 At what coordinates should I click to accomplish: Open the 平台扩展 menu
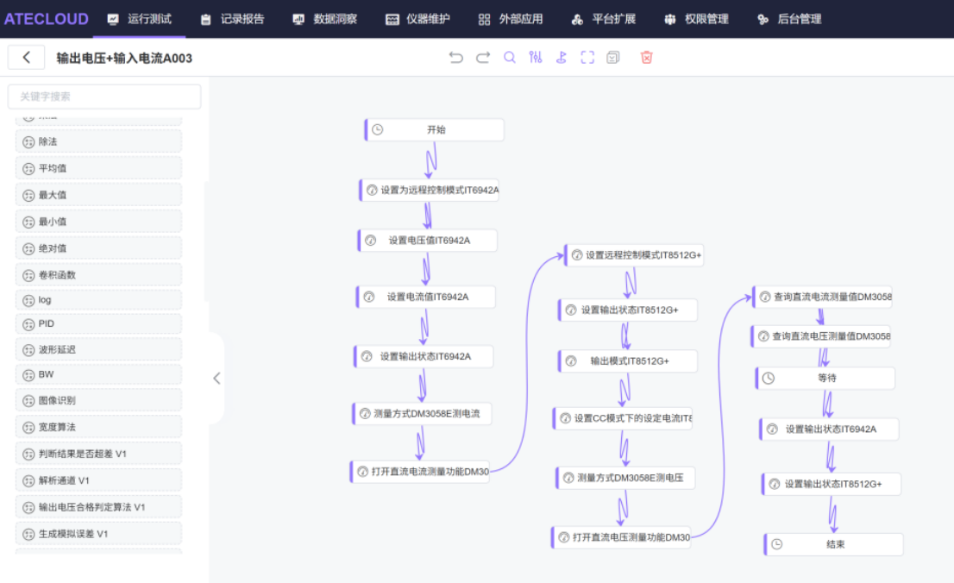[604, 19]
